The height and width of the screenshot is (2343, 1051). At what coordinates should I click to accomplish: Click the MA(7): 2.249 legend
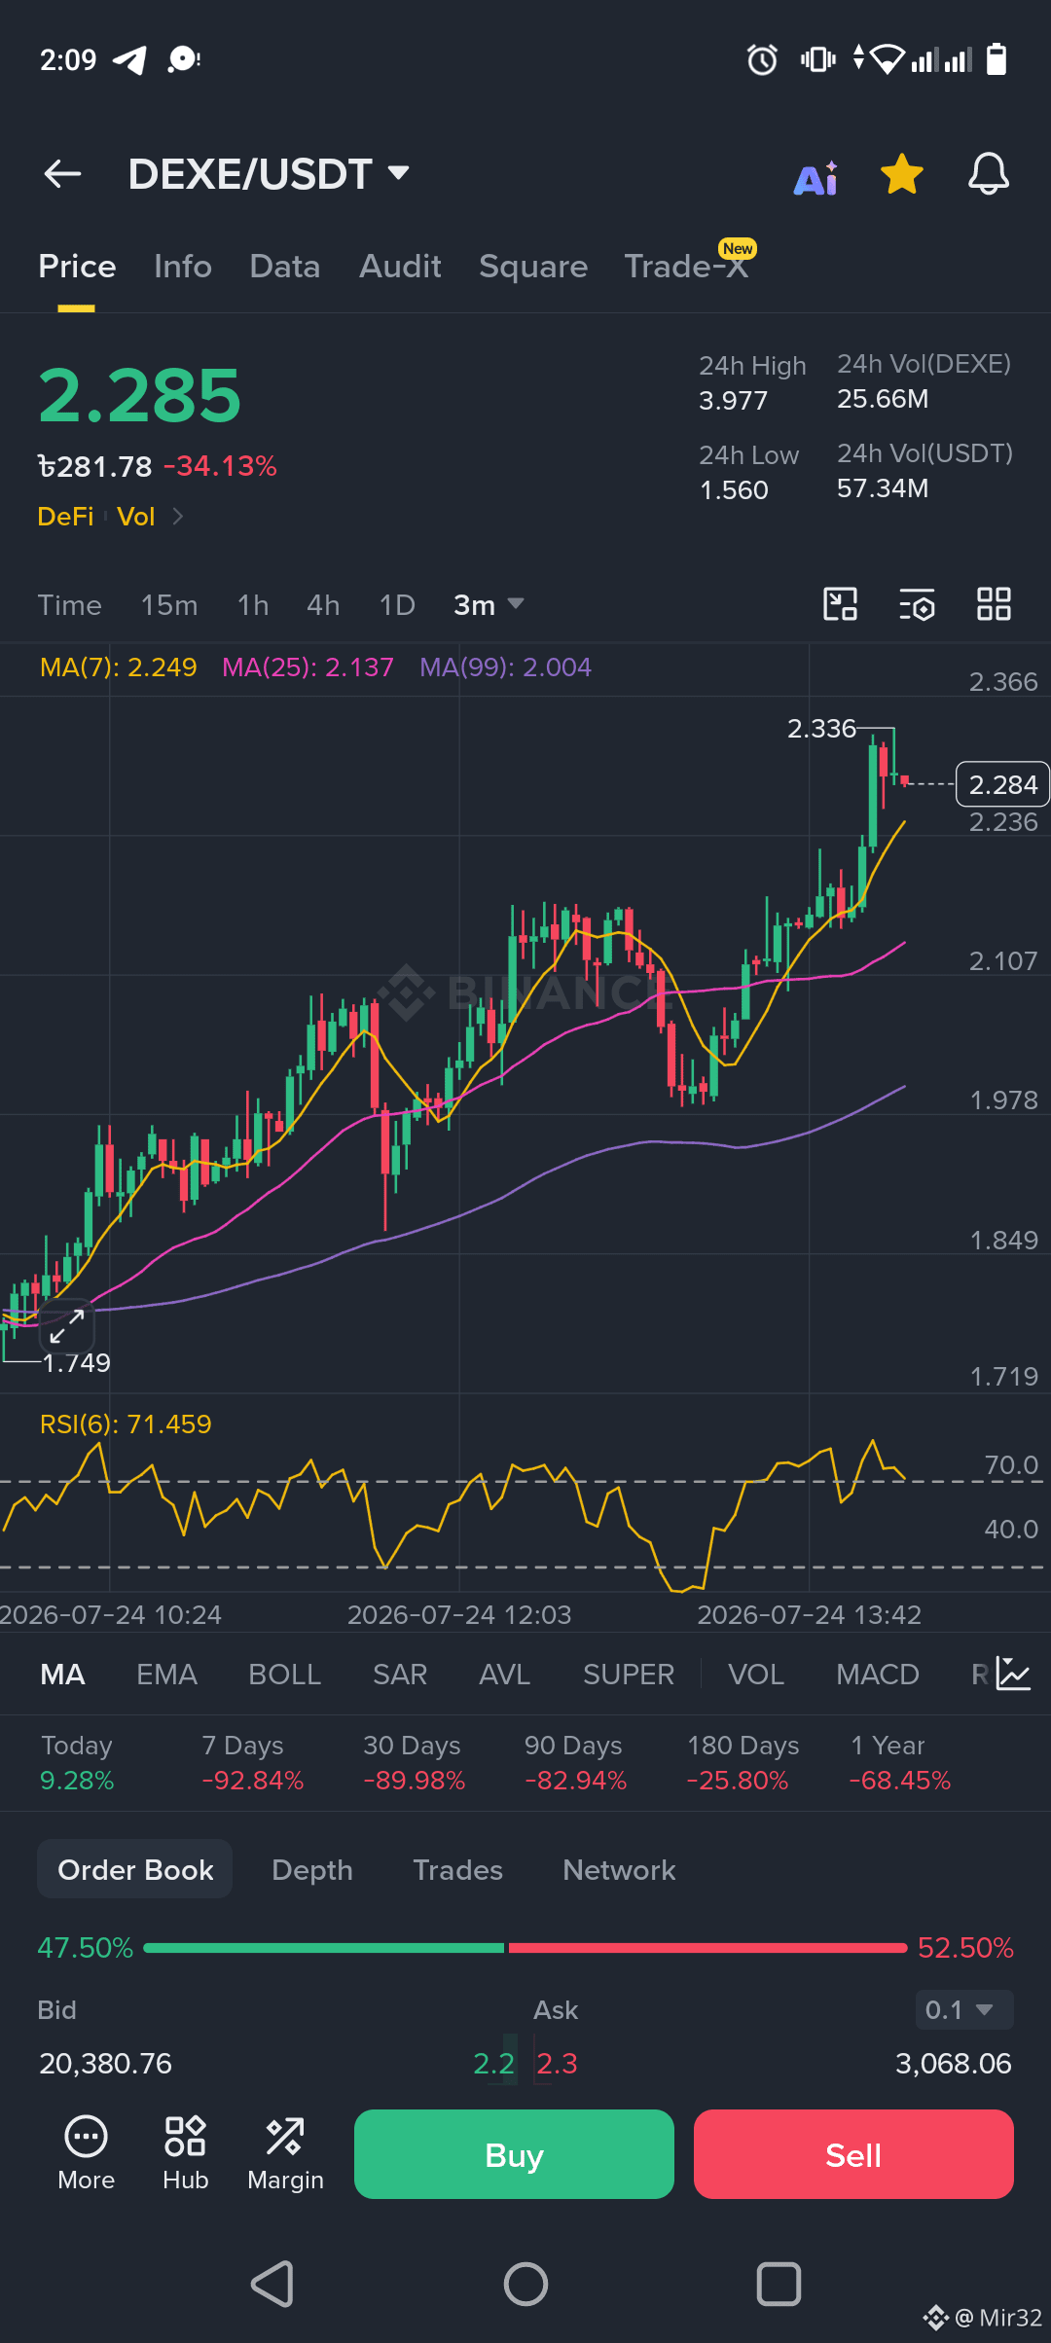(118, 667)
